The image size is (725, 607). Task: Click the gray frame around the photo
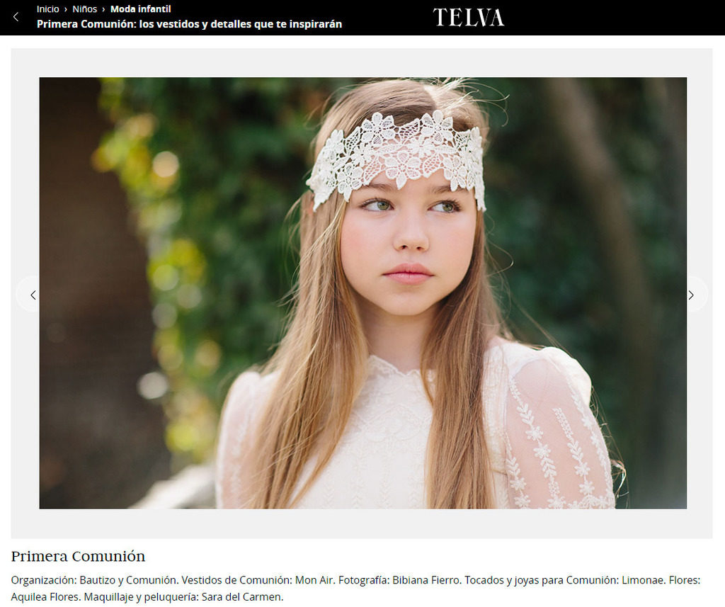click(25, 185)
